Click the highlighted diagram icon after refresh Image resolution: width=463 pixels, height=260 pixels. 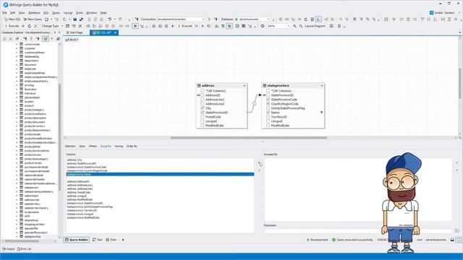tap(318, 19)
